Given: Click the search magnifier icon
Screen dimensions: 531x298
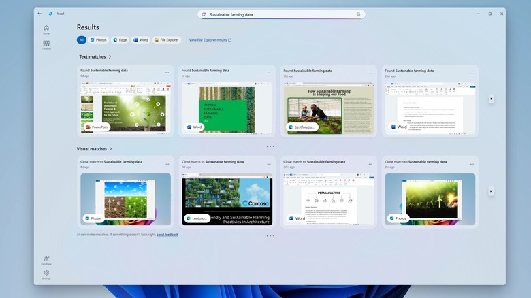Looking at the screenshot, I should click(204, 14).
